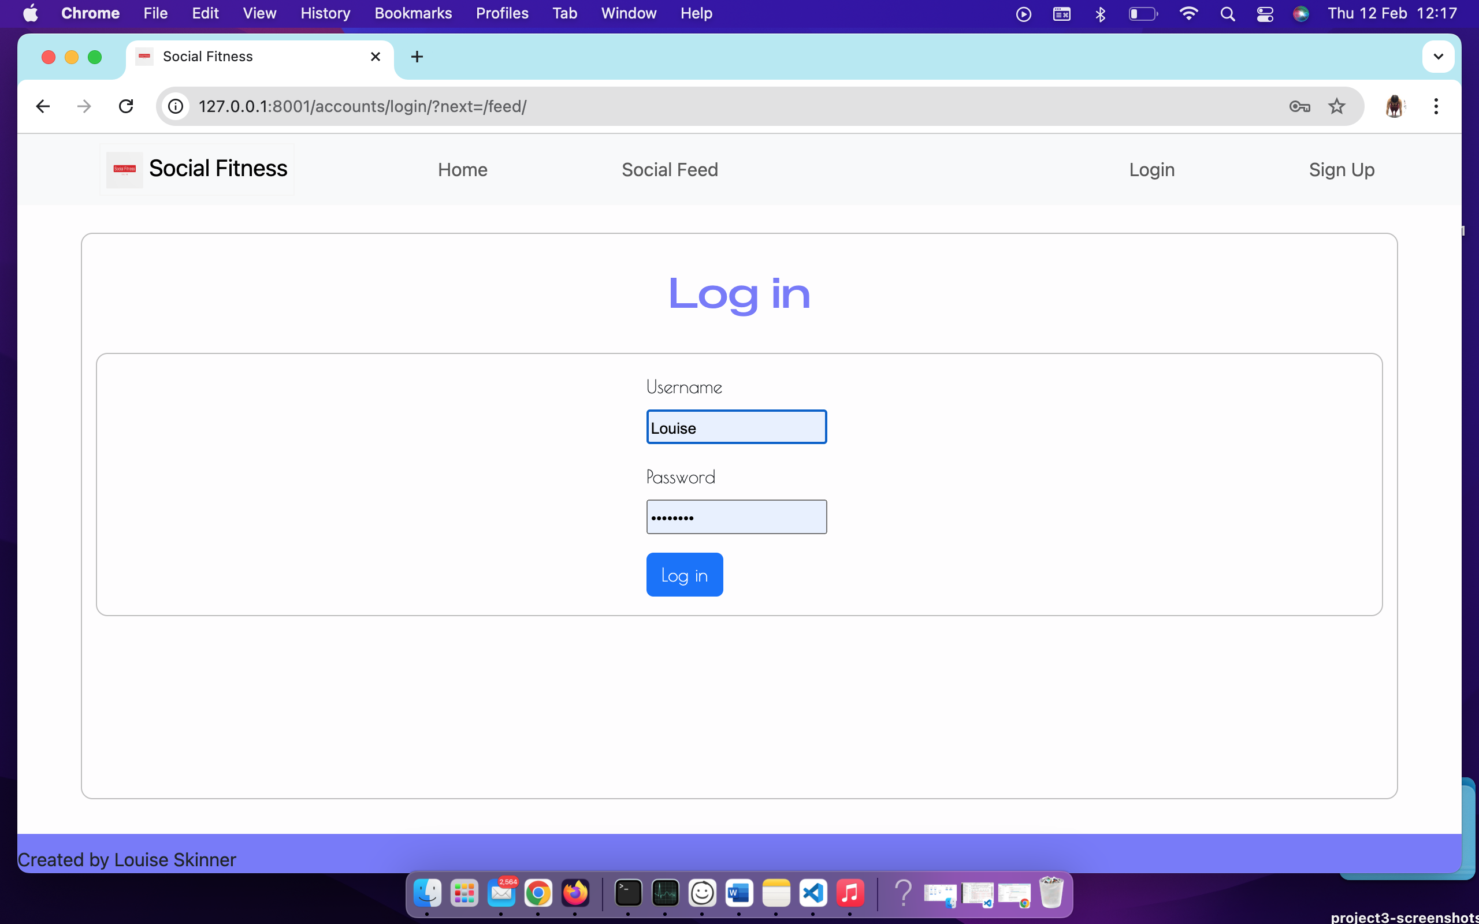Image resolution: width=1479 pixels, height=924 pixels.
Task: Open Chrome's three-dot menu
Action: (1436, 106)
